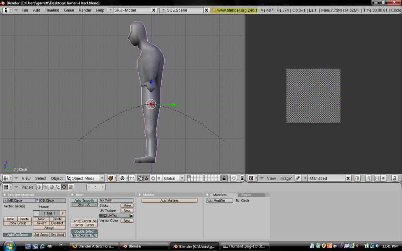
Task: Enable the translate manipulator triangle icon
Action: [x=147, y=178]
